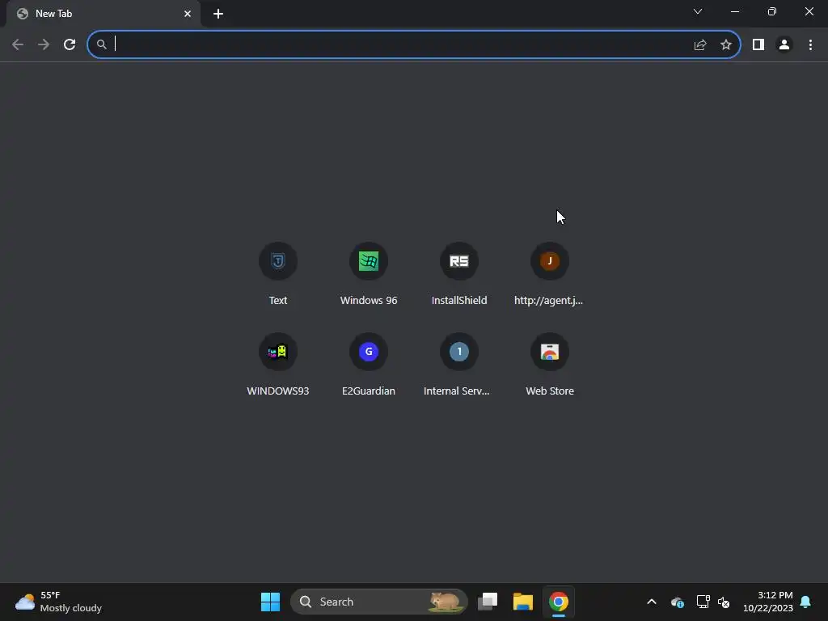Screen dimensions: 828x621
Task: Open the Windows 96 shortcut
Action: [369, 273]
